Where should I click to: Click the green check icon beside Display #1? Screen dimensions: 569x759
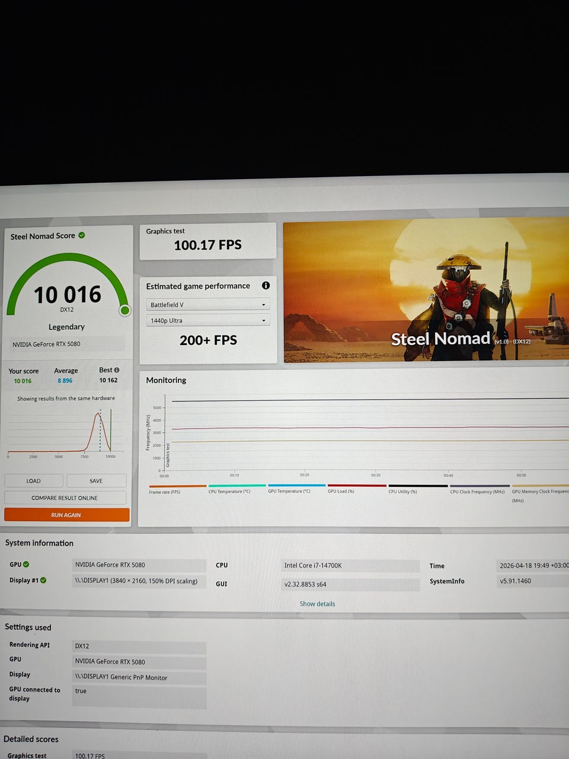pos(43,580)
